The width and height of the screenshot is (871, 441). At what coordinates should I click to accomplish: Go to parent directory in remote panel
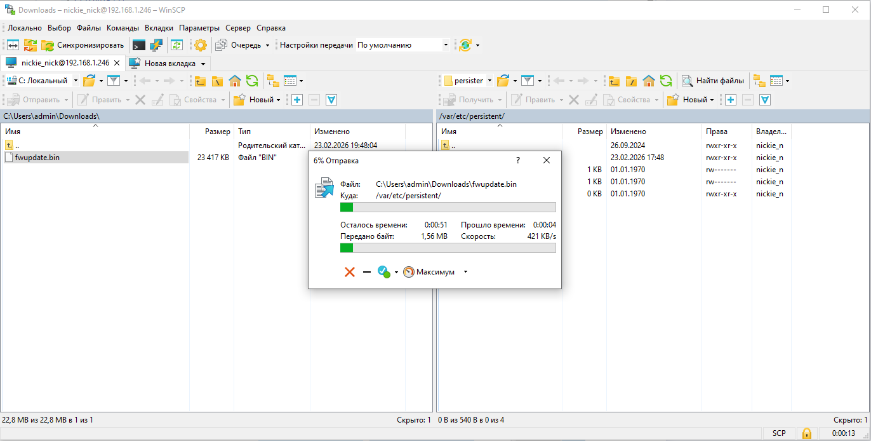coord(614,81)
